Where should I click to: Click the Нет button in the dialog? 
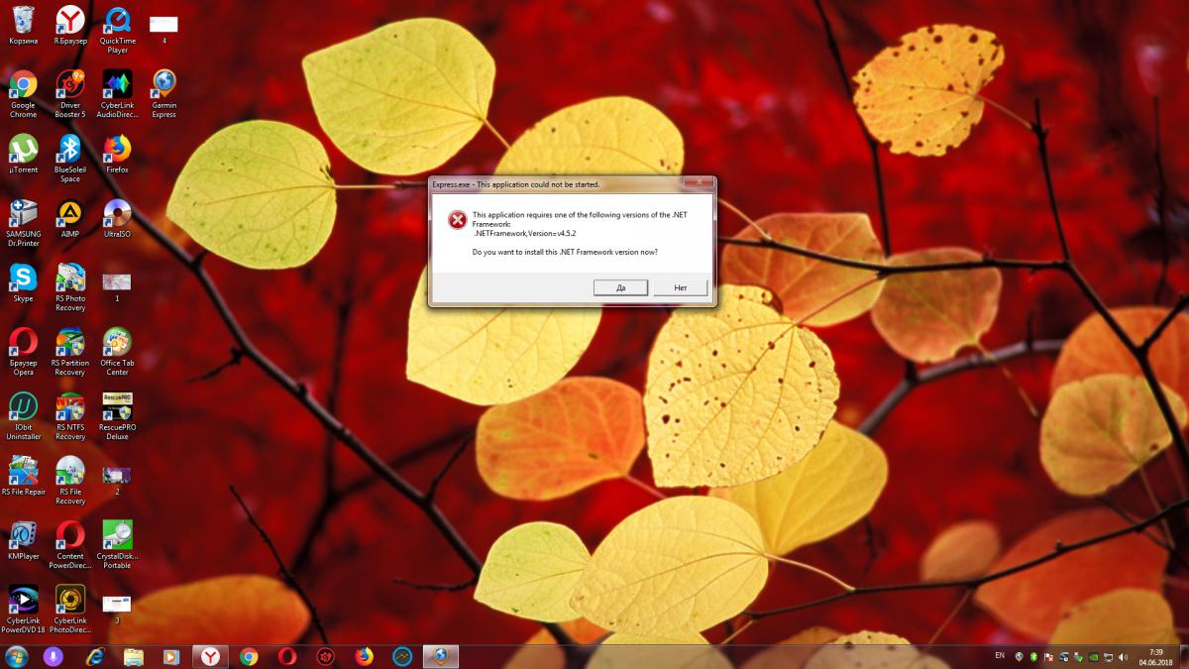[680, 287]
